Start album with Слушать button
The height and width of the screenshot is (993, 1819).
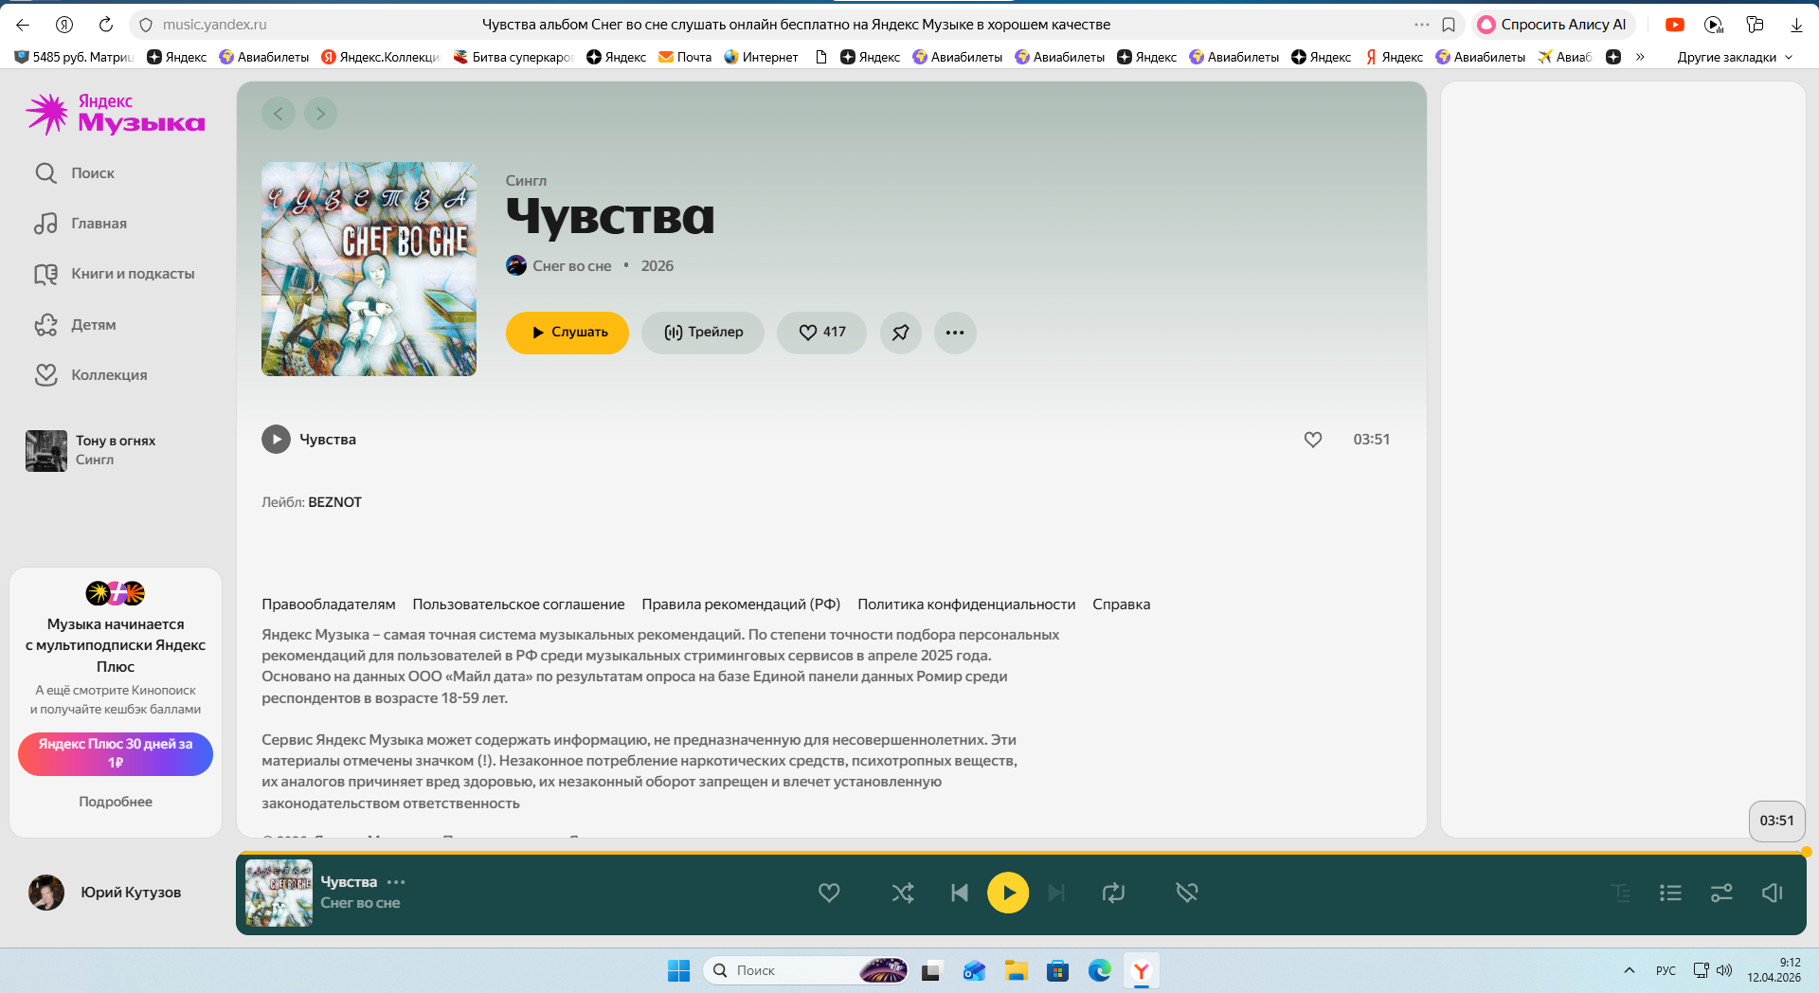coord(567,333)
